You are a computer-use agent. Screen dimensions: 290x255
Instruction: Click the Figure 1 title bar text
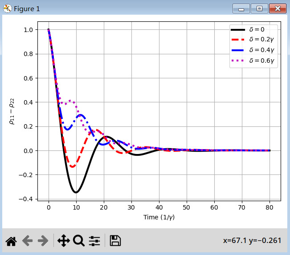coord(27,9)
